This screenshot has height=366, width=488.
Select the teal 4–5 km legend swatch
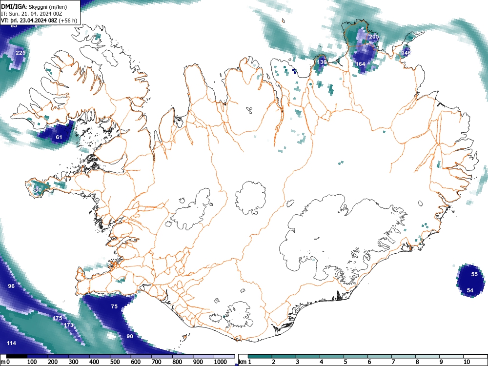click(332, 356)
